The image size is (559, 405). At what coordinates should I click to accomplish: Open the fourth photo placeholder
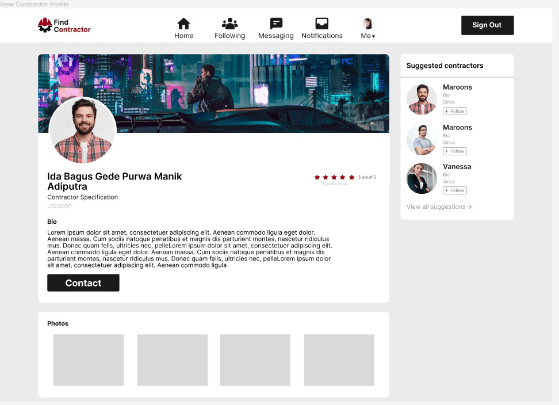[339, 360]
